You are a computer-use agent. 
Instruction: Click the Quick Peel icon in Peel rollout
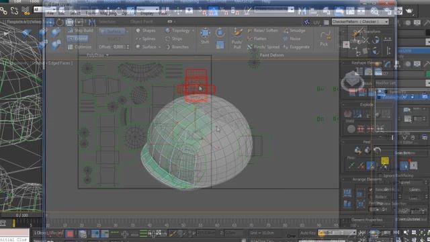coord(357,150)
